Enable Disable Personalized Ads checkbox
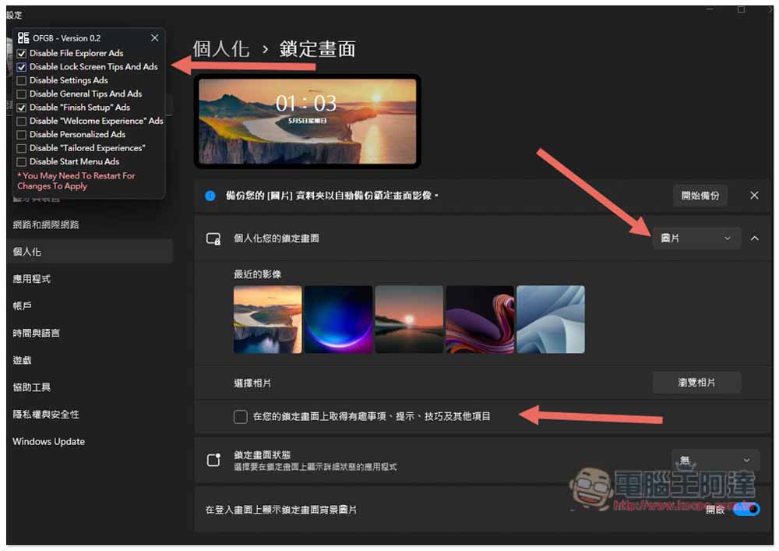Image resolution: width=779 pixels, height=551 pixels. point(21,135)
